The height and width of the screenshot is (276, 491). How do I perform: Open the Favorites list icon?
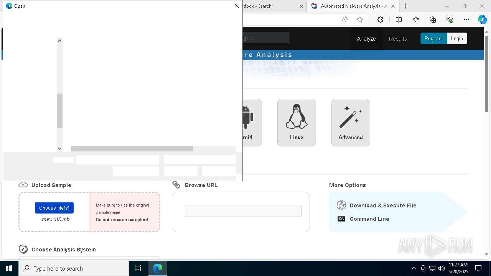[x=416, y=20]
